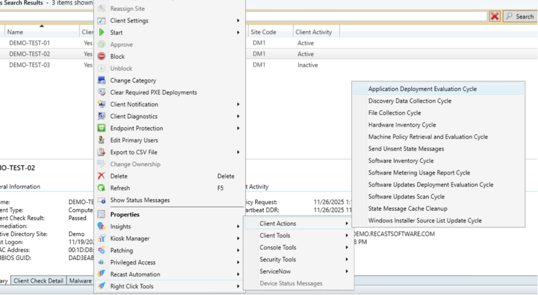This screenshot has width=538, height=295.
Task: Click the Insights icon
Action: [x=102, y=227]
